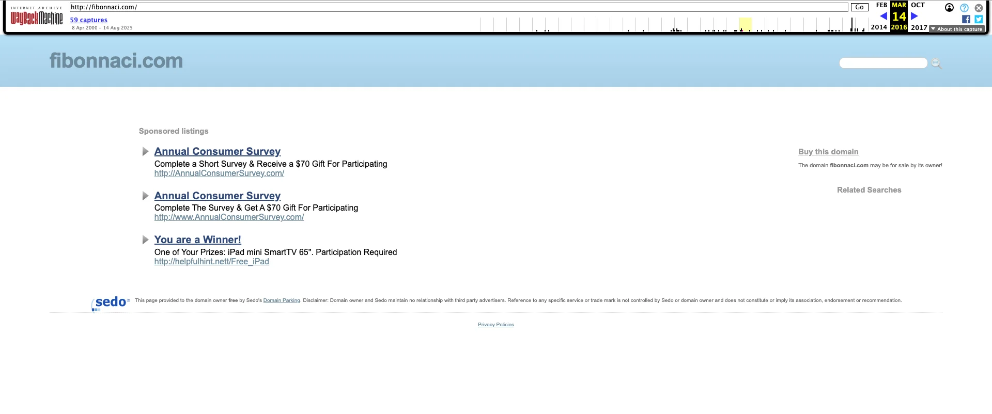Open the Wayback help icon
Viewport: 992px width, 414px height.
(964, 8)
